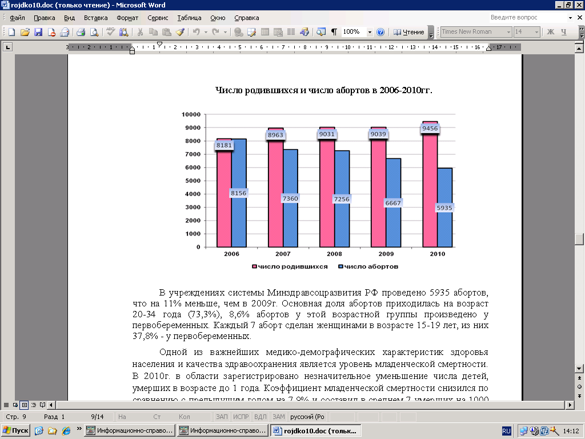Click the Previous Page double-arrow button
Image resolution: width=585 pixels, height=439 pixels.
(x=579, y=378)
